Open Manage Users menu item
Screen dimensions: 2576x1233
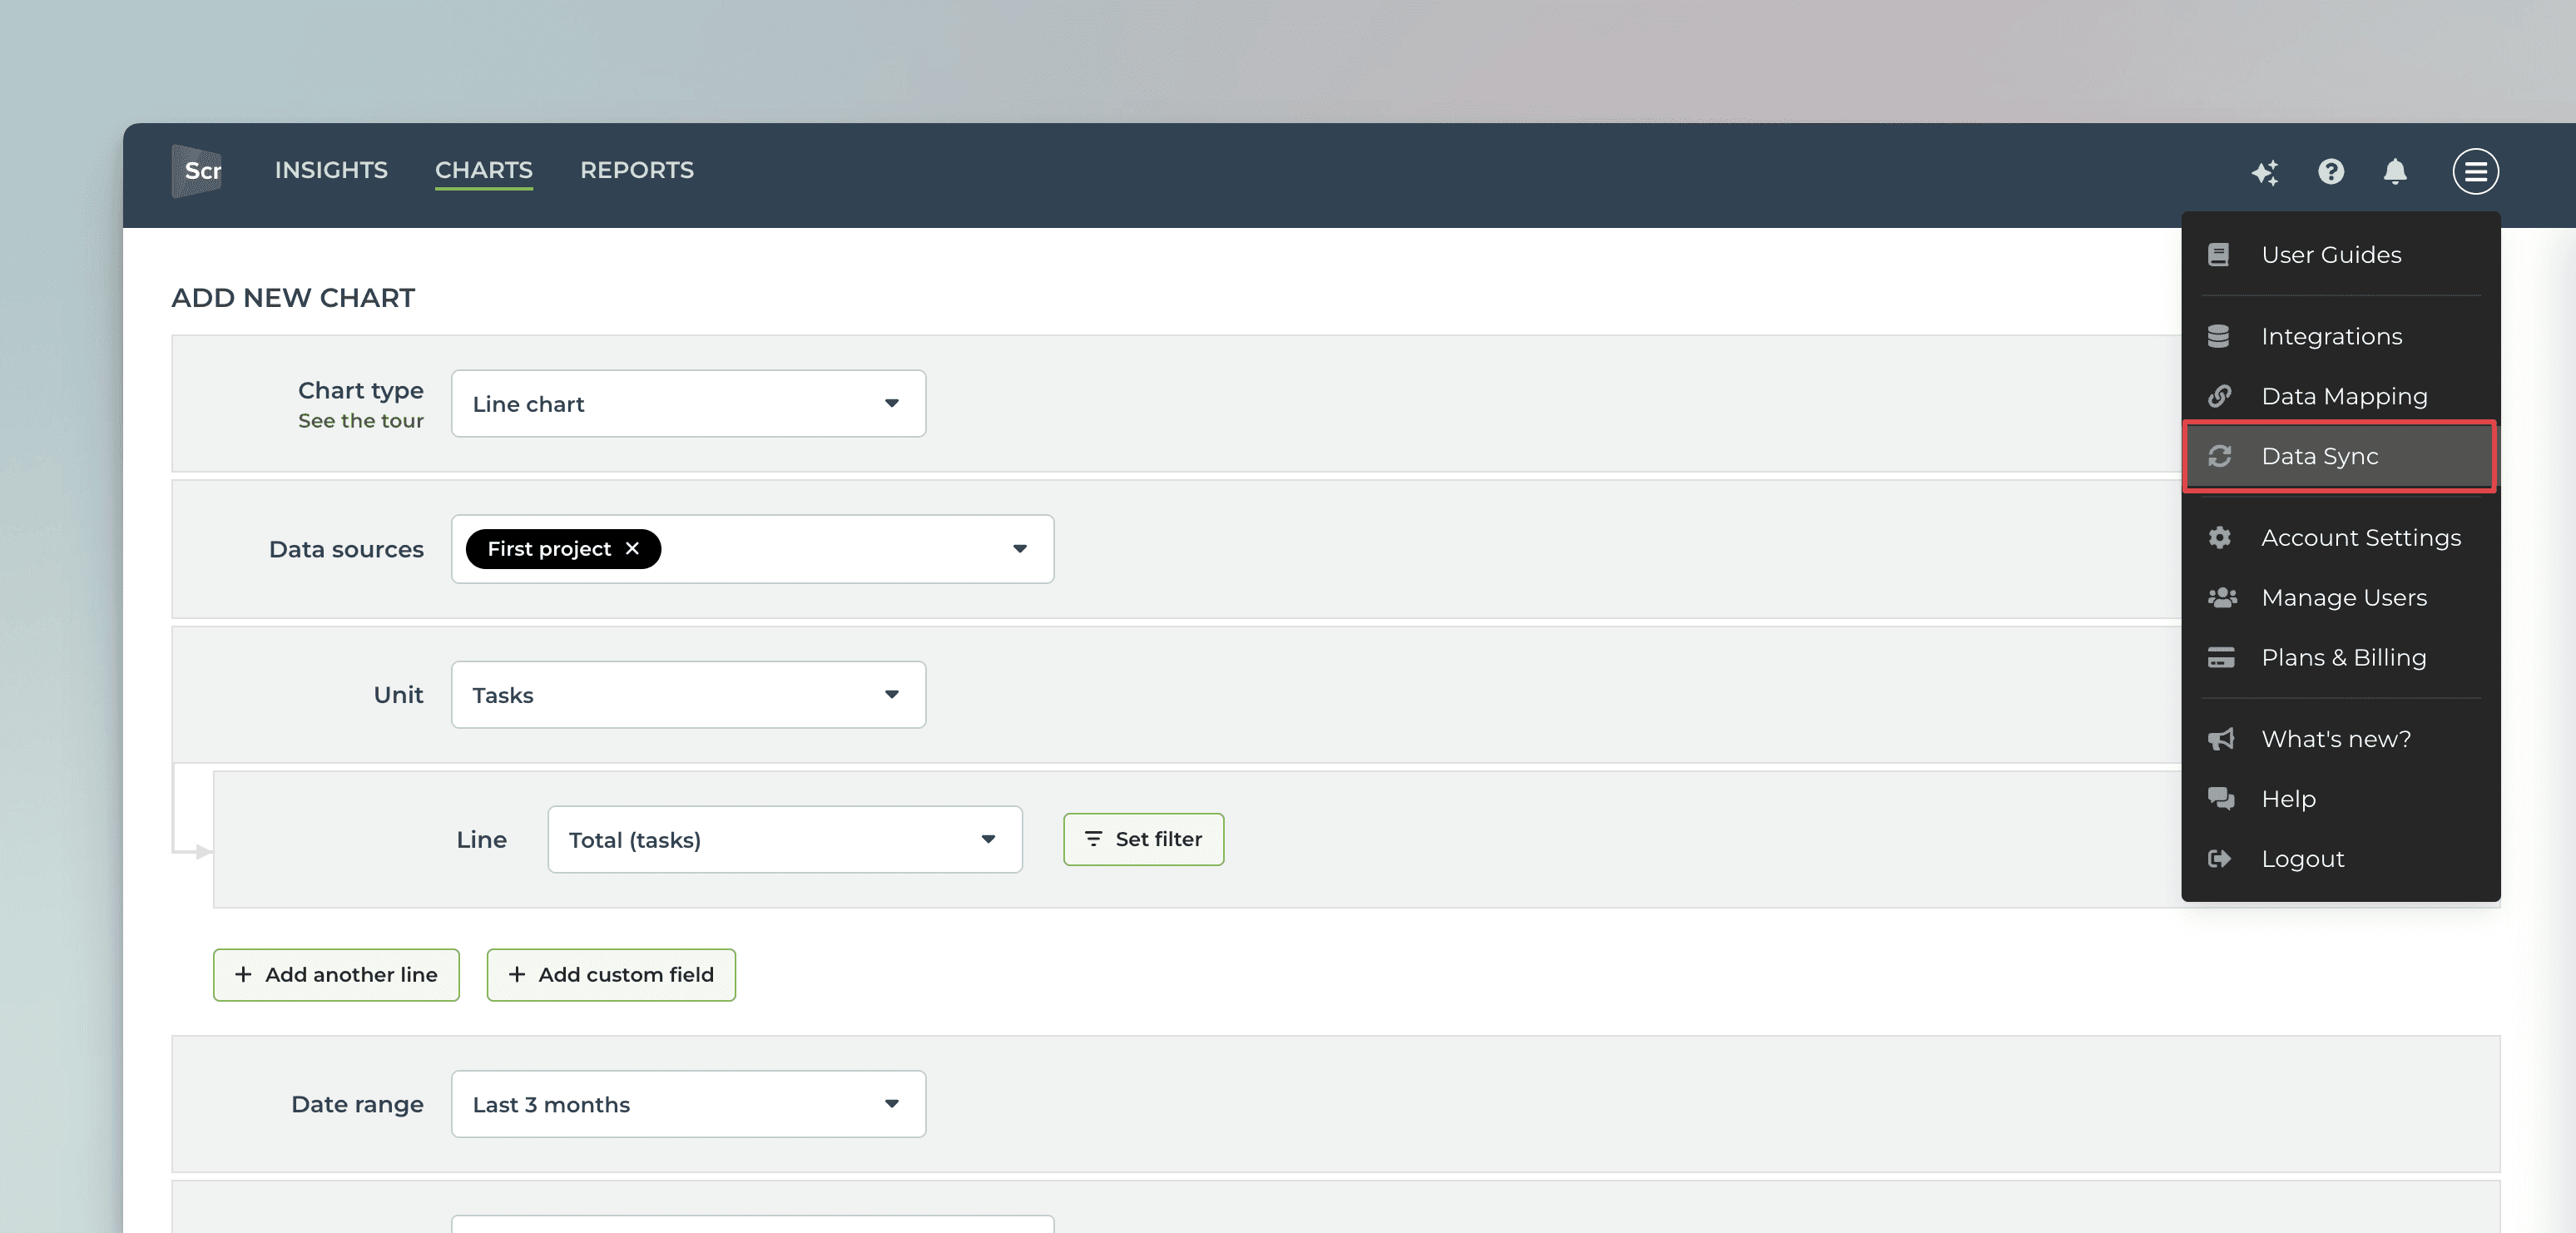[x=2343, y=598]
